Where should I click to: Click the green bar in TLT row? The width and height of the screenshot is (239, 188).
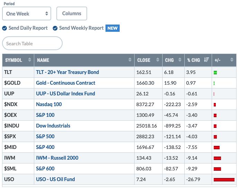[x=215, y=73]
